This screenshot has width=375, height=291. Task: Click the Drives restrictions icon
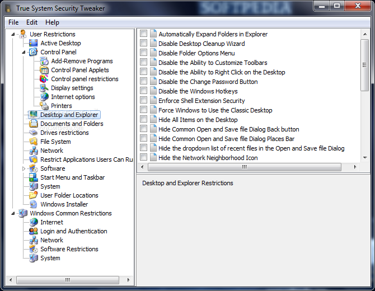33,133
